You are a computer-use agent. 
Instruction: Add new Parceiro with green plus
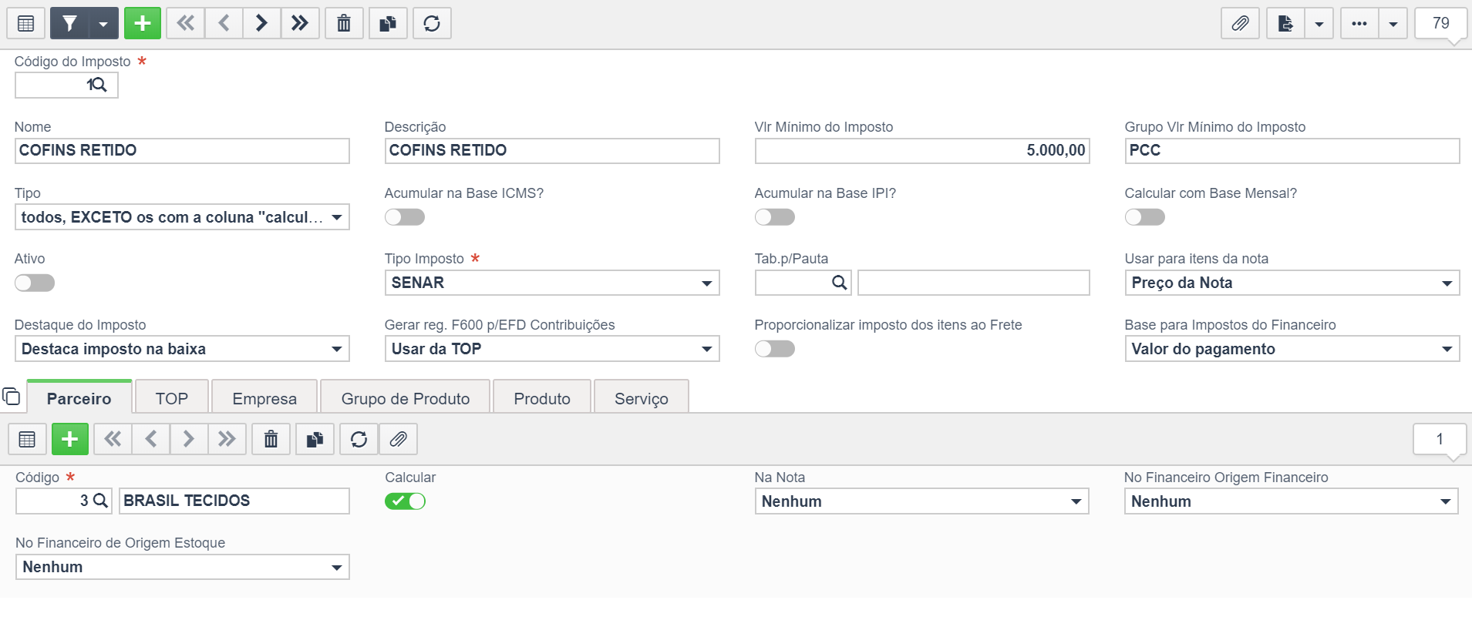(x=70, y=439)
